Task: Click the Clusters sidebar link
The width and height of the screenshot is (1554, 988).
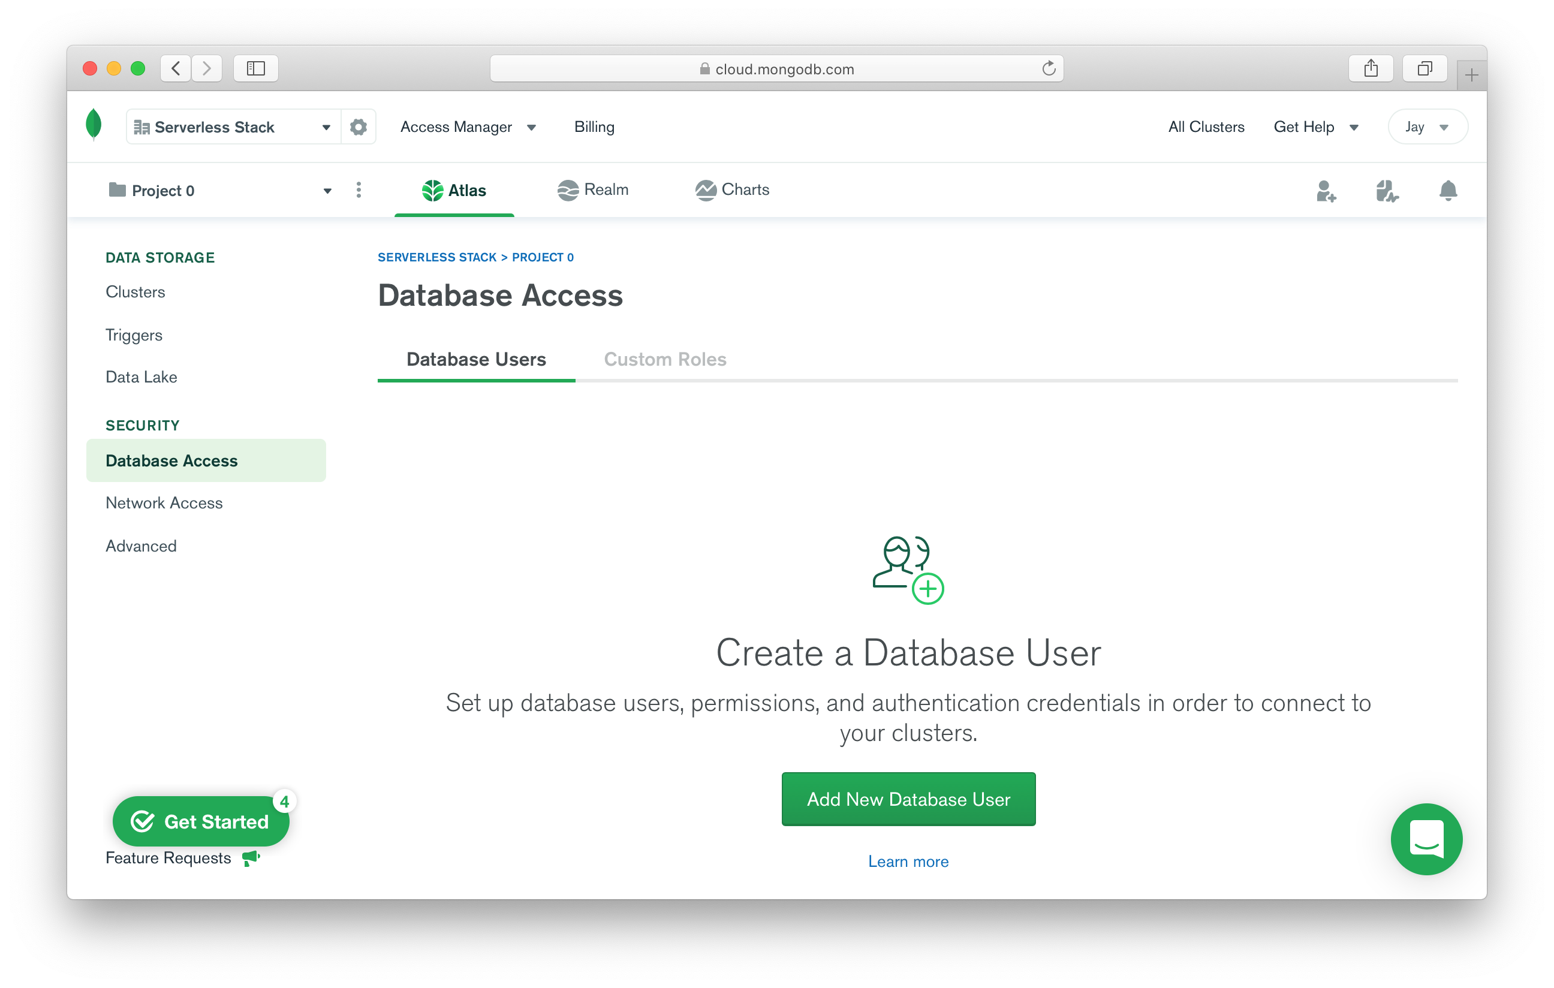Action: click(135, 293)
